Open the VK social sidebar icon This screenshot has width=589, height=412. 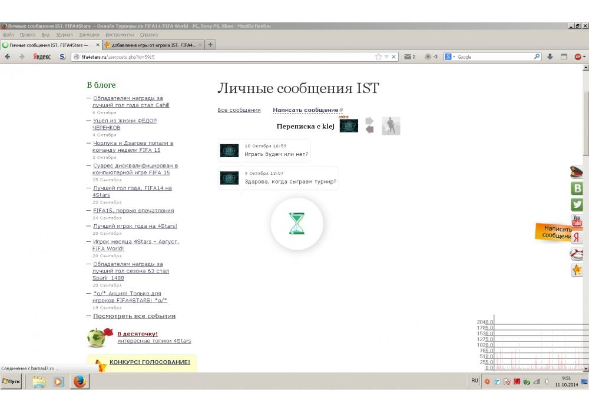pyautogui.click(x=577, y=188)
